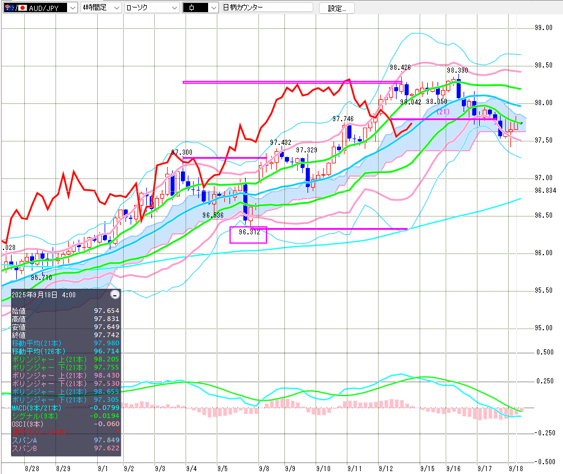Open the ローソク chart type dropdown

pyautogui.click(x=151, y=8)
